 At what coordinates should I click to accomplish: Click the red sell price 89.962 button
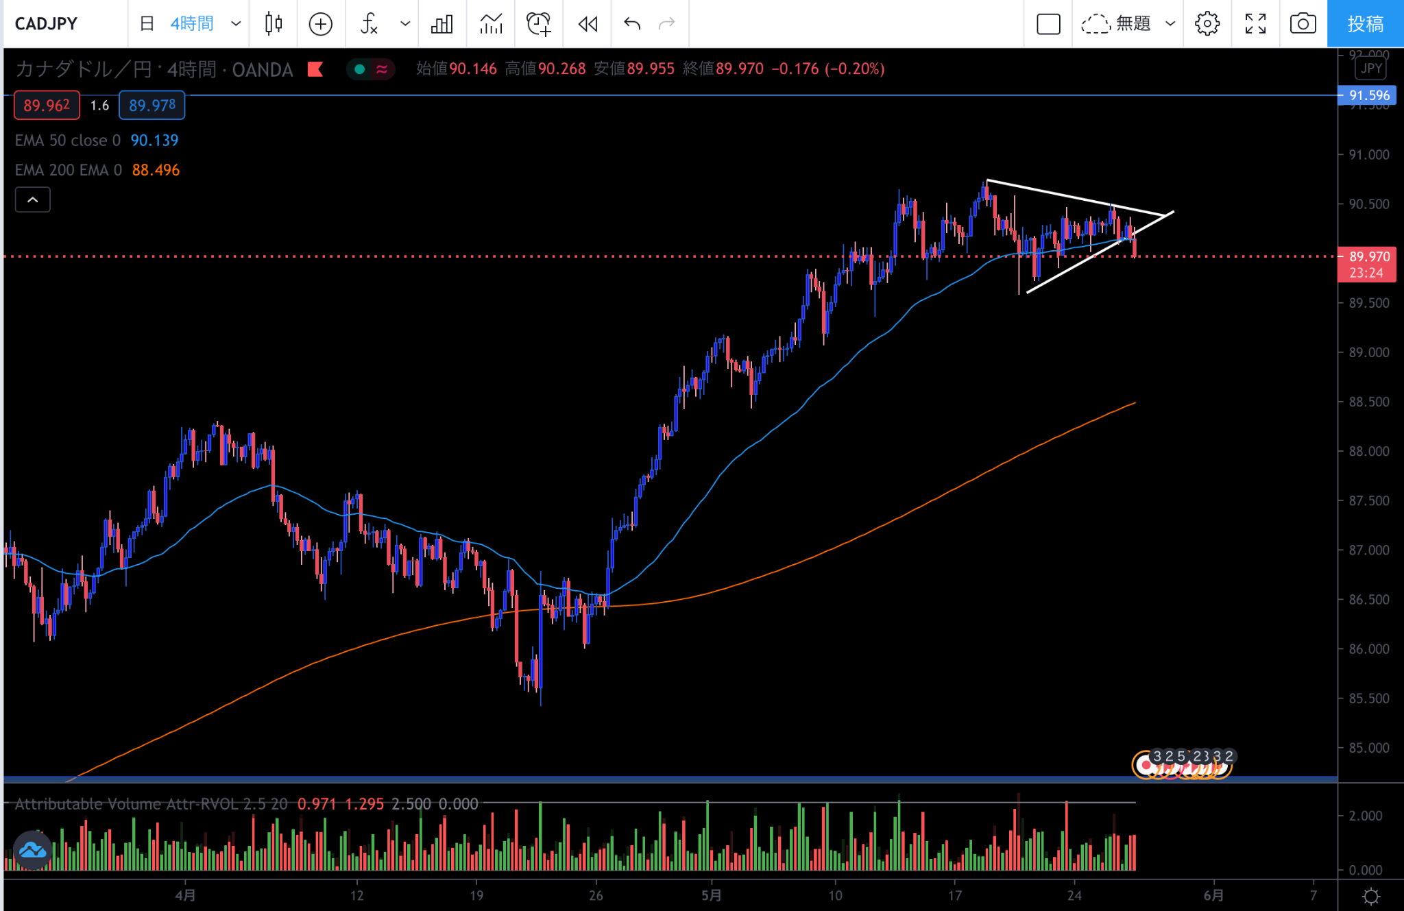(47, 106)
